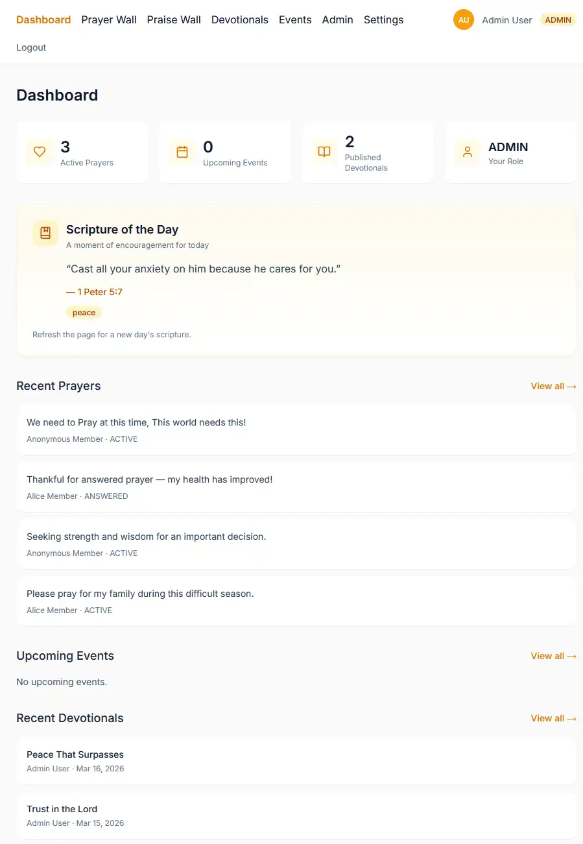This screenshot has height=844, width=583.
Task: Go to the Praise Wall
Action: pyautogui.click(x=174, y=19)
